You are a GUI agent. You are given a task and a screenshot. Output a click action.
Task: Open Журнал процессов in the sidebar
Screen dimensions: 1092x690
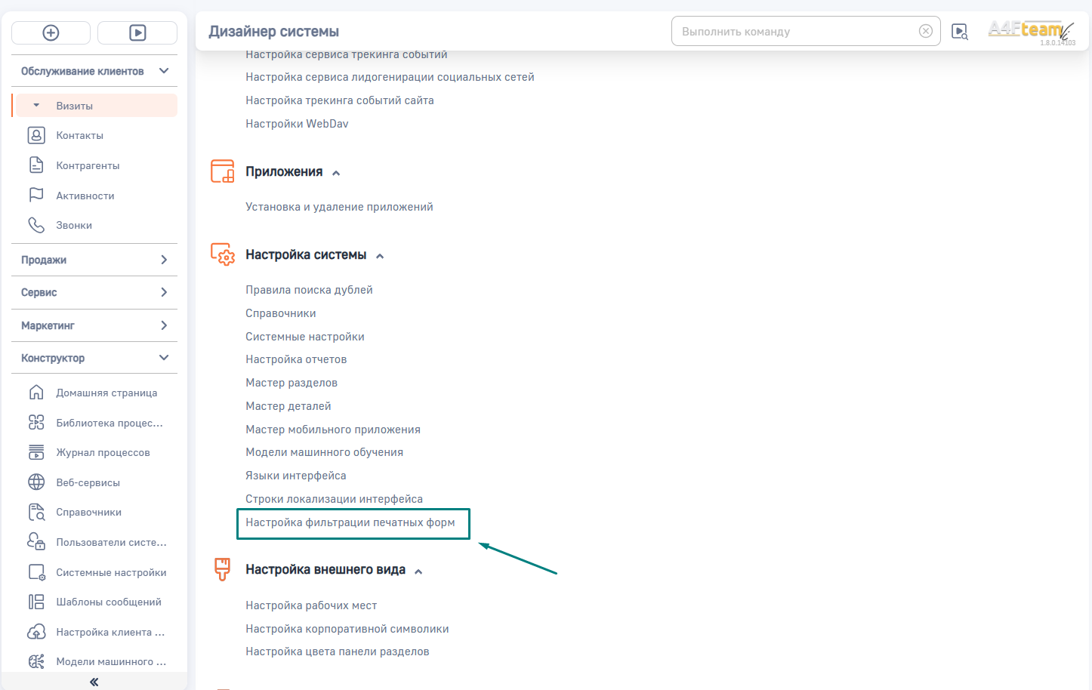pyautogui.click(x=103, y=452)
